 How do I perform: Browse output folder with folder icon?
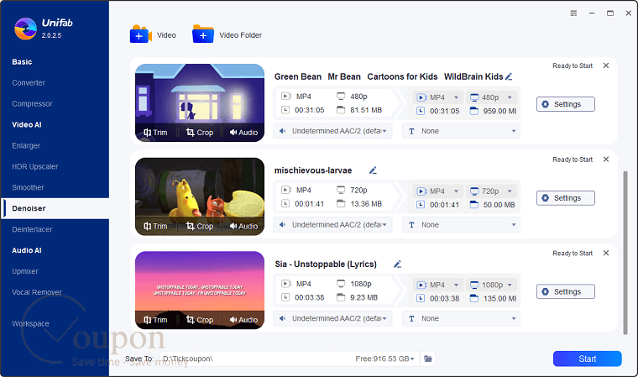click(x=427, y=359)
